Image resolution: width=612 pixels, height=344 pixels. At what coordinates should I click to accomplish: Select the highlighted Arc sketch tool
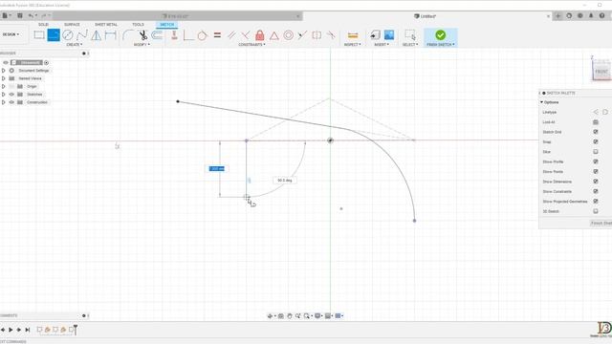pos(54,35)
